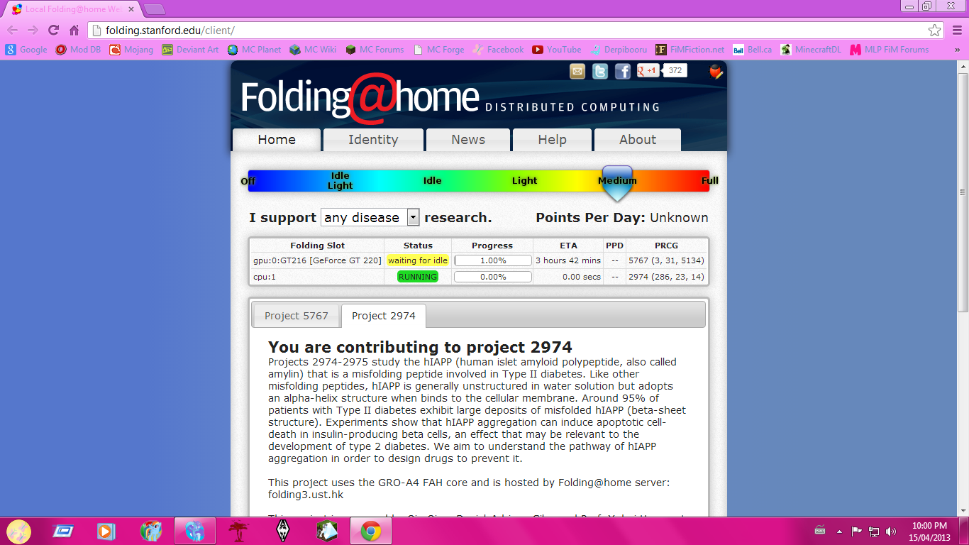Click the CPU 0.00% progress bar
The image size is (969, 545).
pos(493,277)
